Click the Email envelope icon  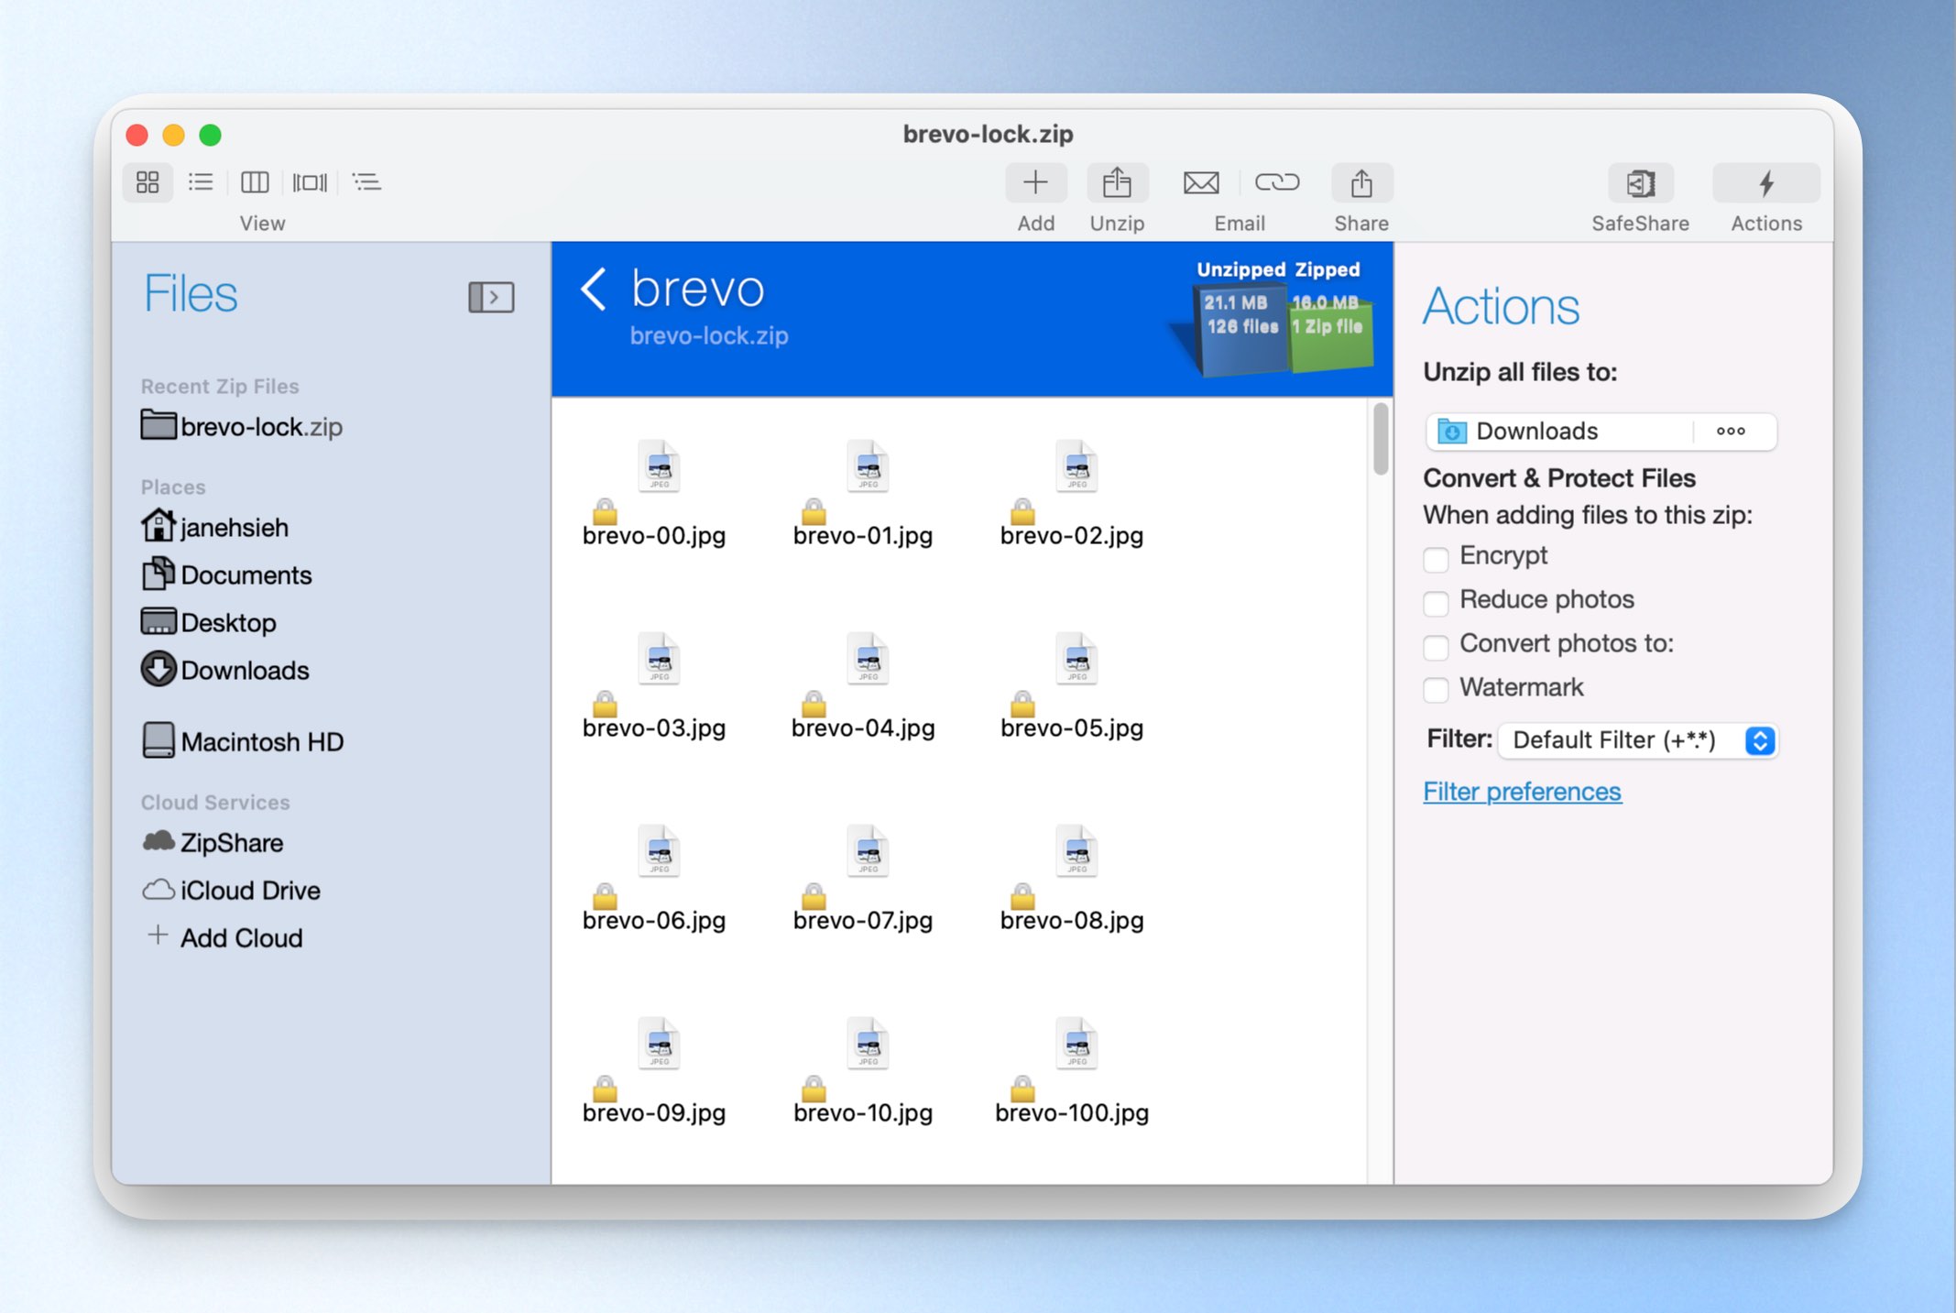[1201, 183]
